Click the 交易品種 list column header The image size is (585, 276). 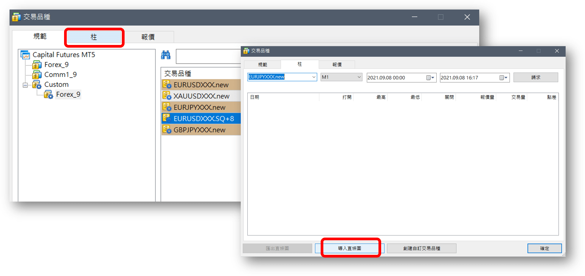201,73
